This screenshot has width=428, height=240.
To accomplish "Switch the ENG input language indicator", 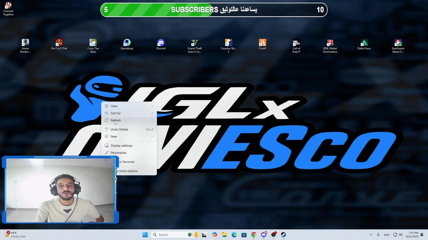I will click(x=387, y=235).
